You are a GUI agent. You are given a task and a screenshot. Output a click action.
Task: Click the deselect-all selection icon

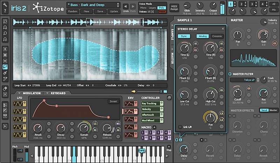point(5,94)
